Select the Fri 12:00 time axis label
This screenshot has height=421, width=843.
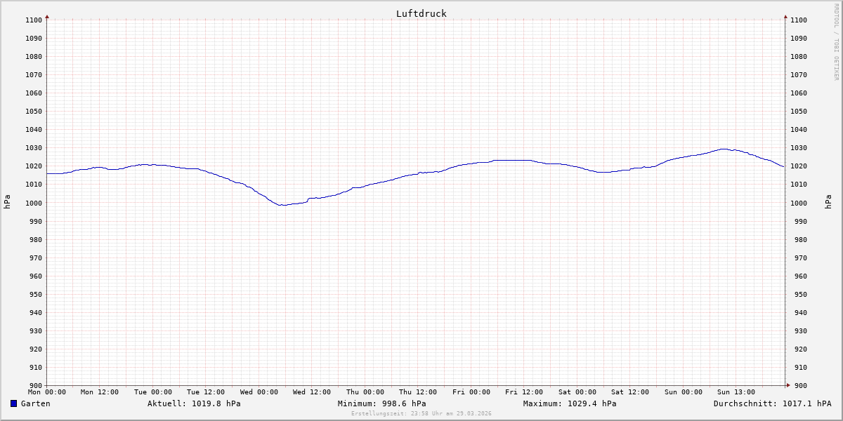524,392
